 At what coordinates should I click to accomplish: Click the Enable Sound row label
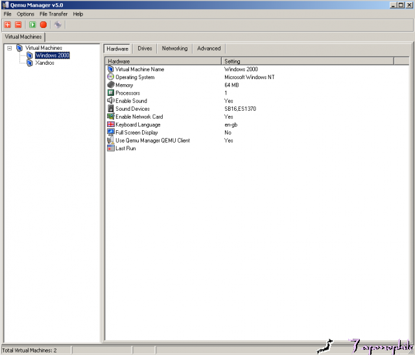click(x=131, y=100)
